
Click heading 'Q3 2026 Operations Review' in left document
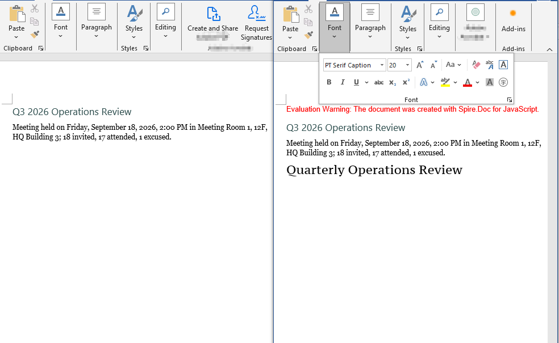tap(72, 112)
